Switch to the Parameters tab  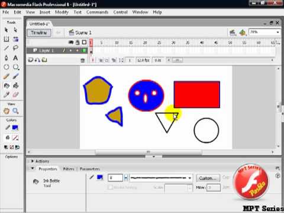(89, 169)
